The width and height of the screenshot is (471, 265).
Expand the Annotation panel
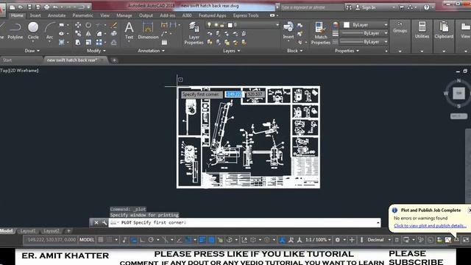click(152, 51)
